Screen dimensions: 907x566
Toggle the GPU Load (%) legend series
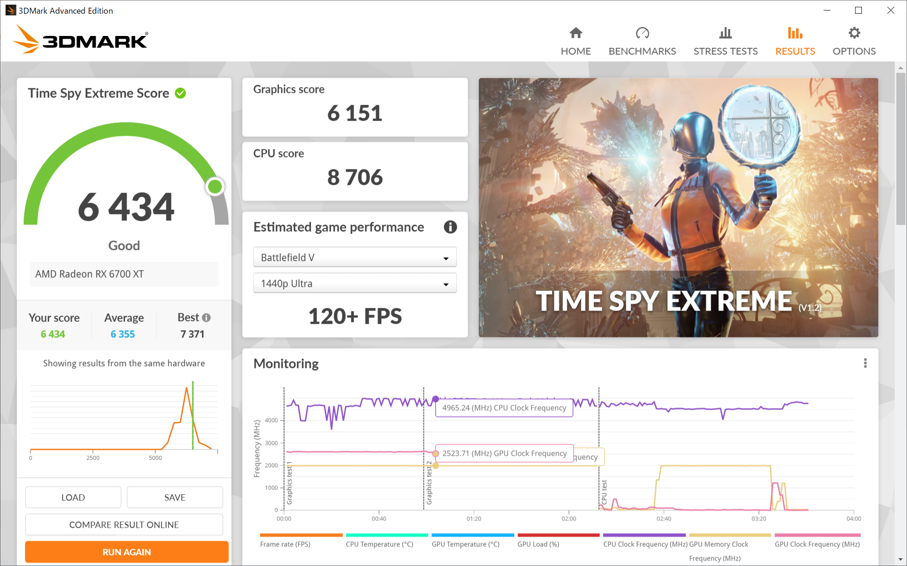coord(538,544)
